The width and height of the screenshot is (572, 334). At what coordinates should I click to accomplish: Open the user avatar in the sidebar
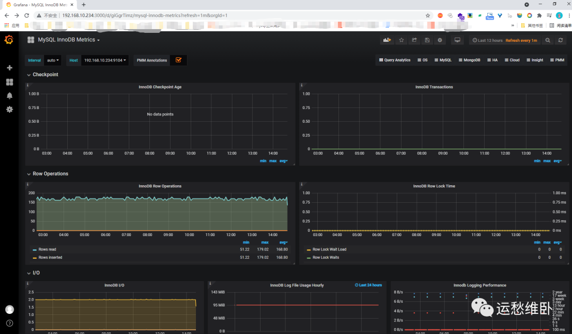click(10, 310)
